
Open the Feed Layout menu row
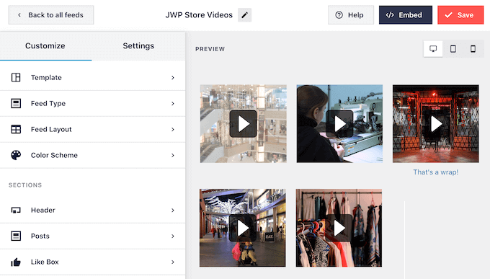pos(92,130)
